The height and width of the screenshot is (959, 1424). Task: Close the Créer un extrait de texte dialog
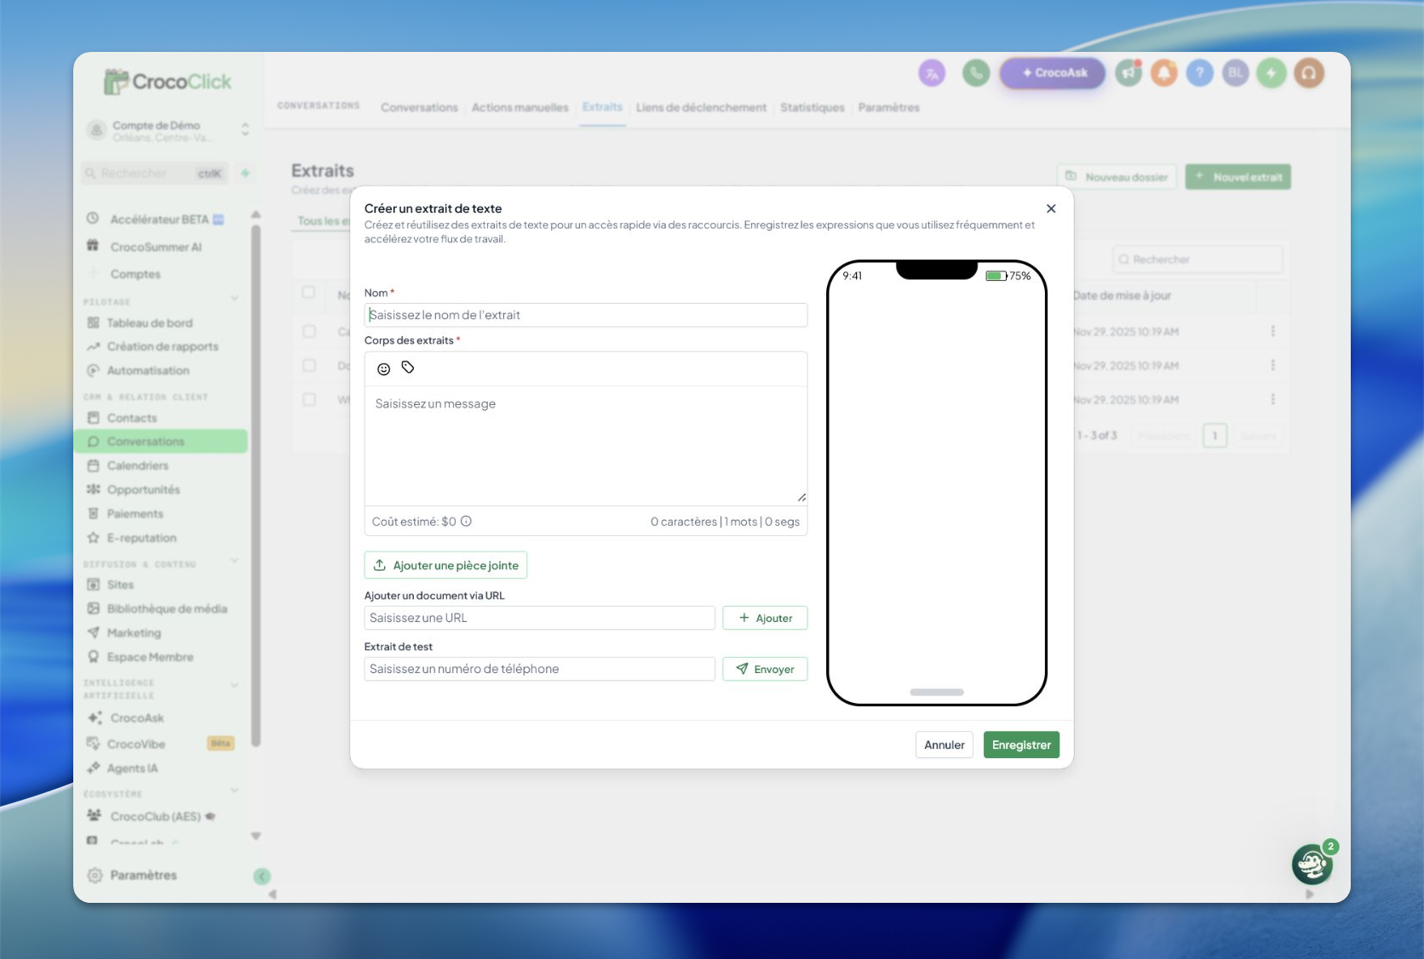1051,208
